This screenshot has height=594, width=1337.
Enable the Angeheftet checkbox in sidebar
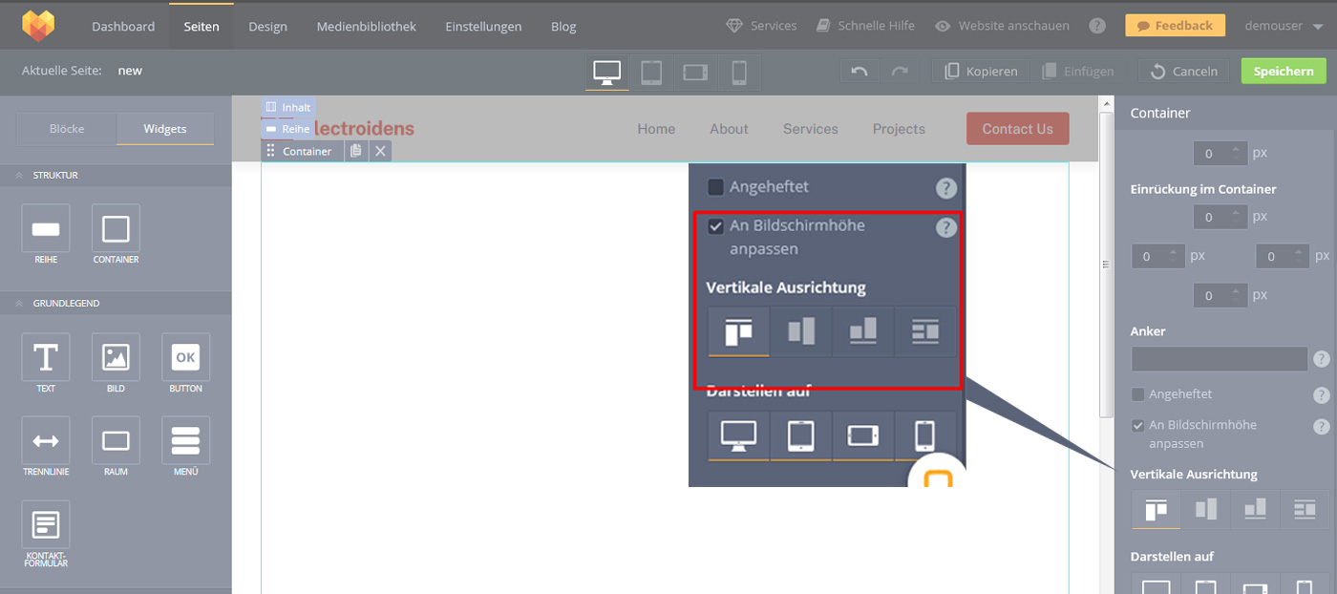click(1137, 394)
